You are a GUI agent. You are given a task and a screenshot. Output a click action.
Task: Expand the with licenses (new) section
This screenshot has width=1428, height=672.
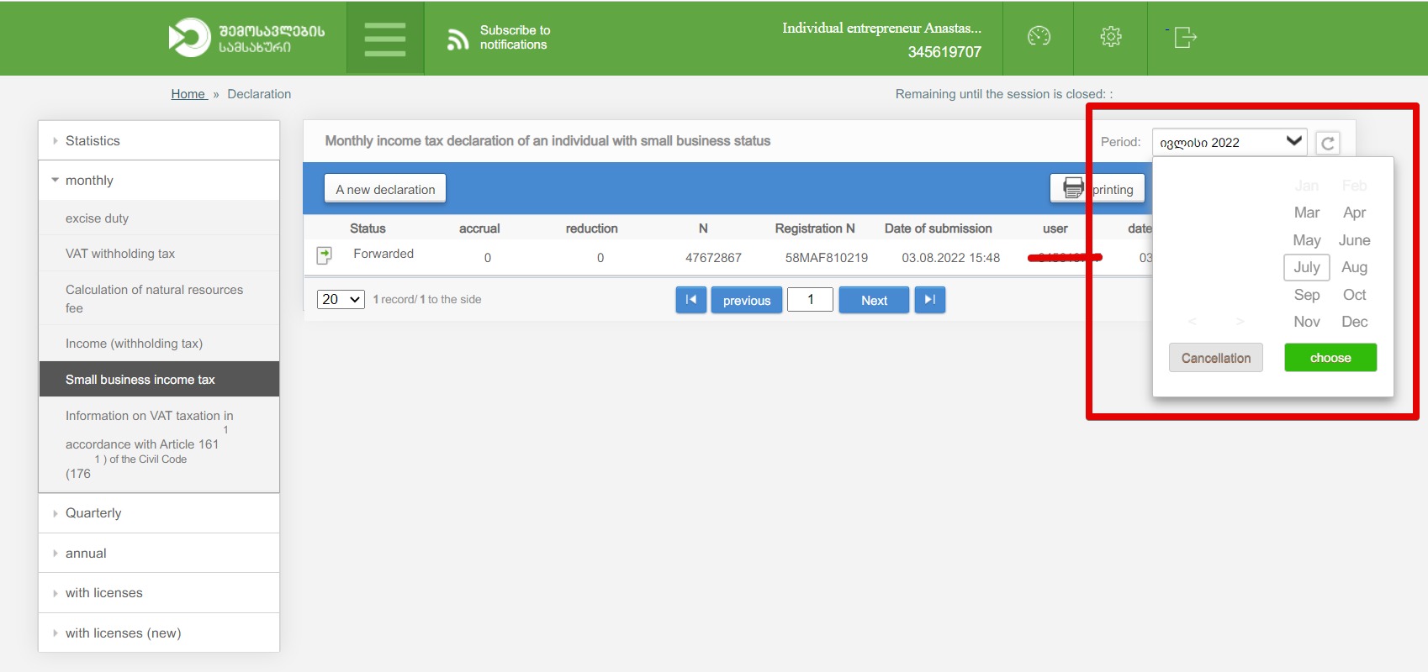[x=159, y=633]
